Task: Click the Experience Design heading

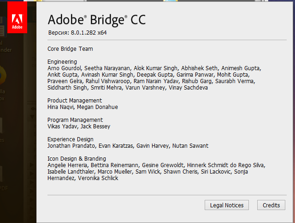Action: click(71, 139)
